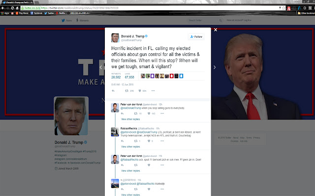Open the browser home page icon
Image resolution: width=315 pixels, height=196 pixels.
click(17, 8)
